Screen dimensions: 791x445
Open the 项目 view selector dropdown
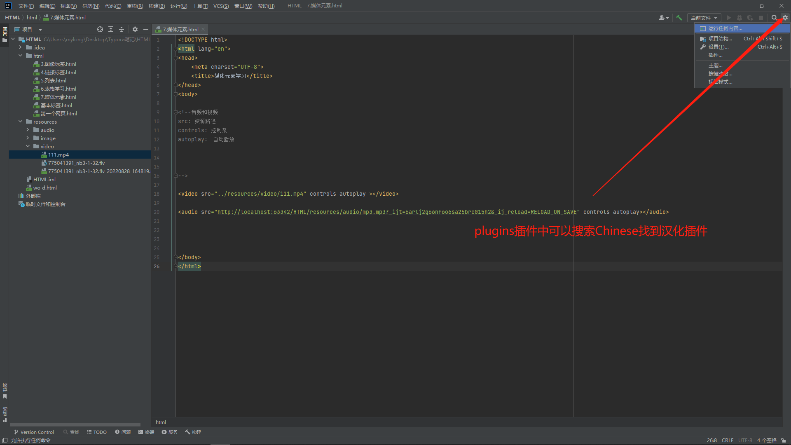pos(28,29)
